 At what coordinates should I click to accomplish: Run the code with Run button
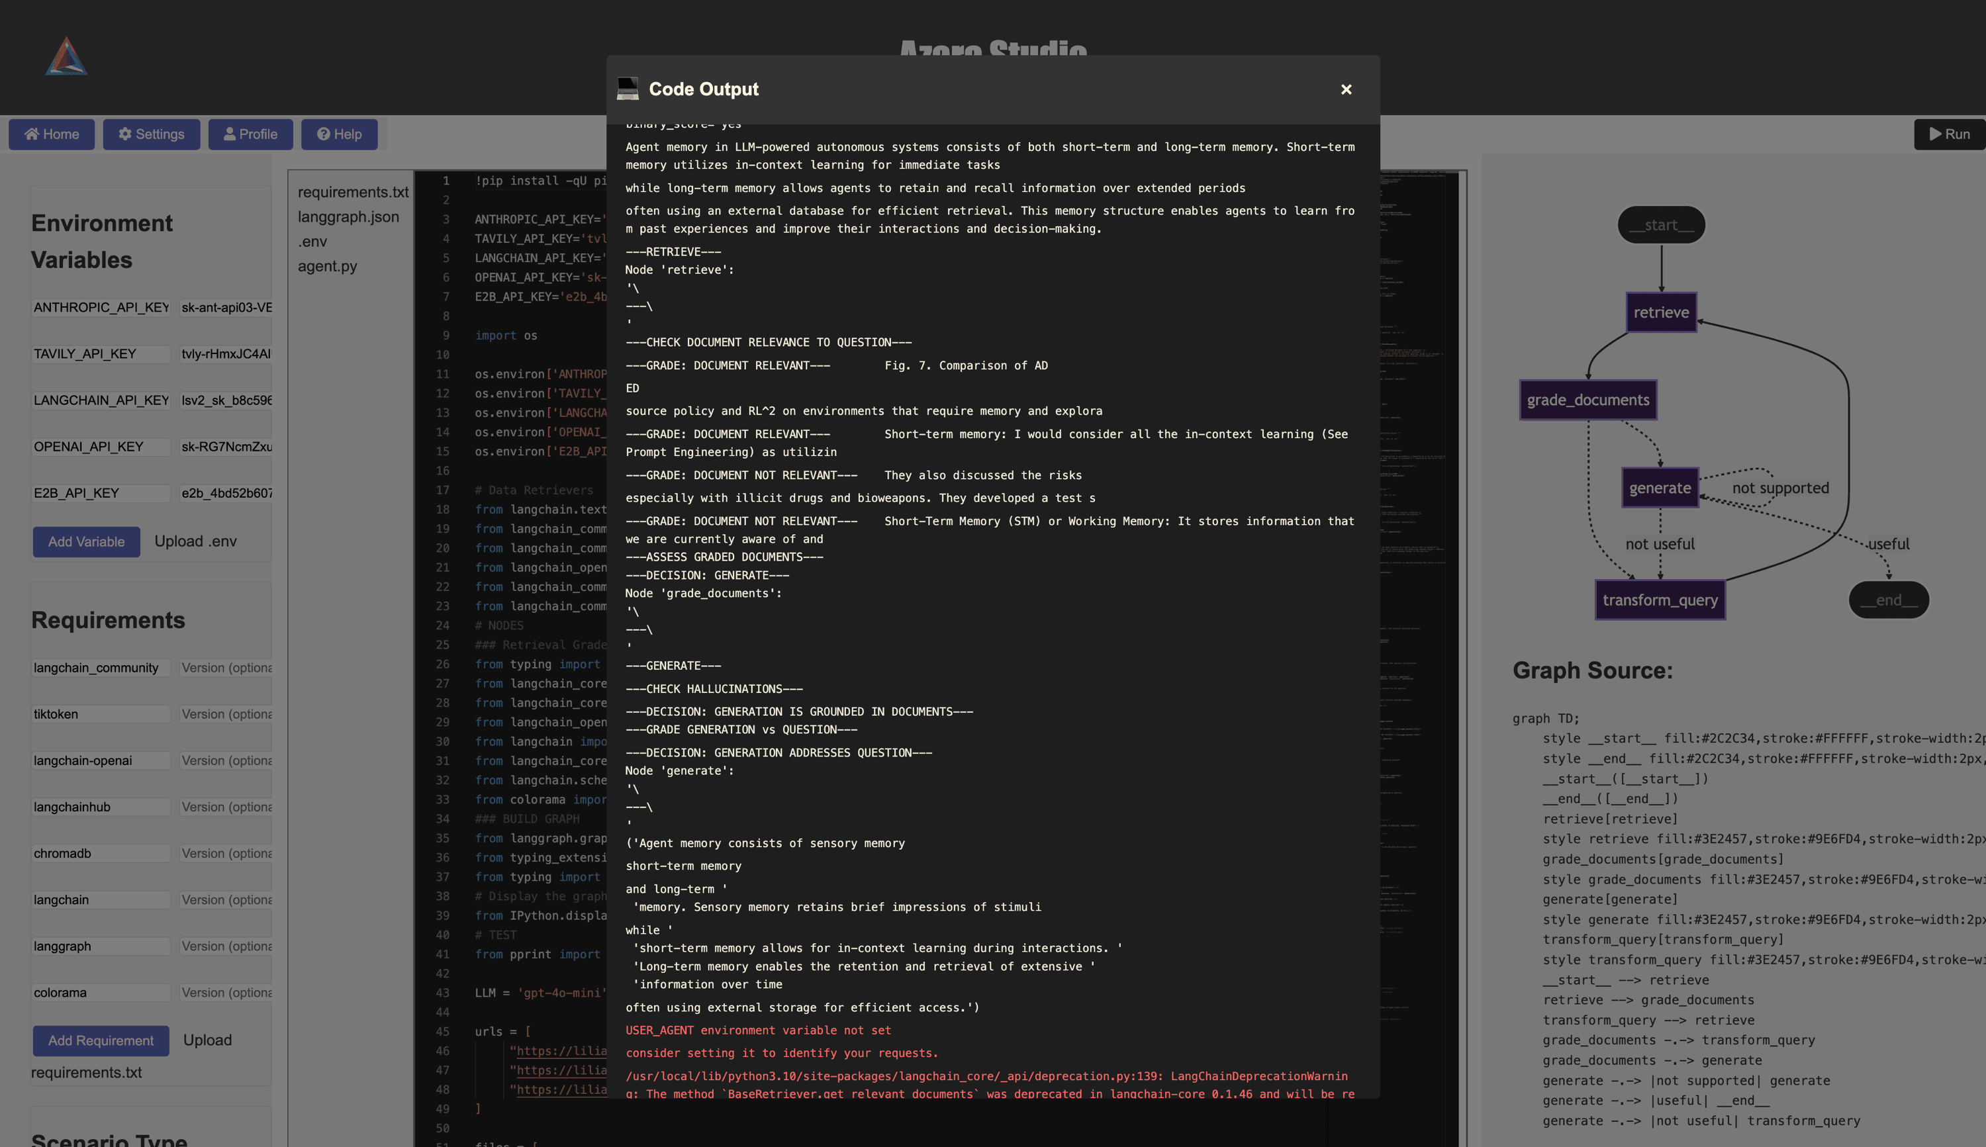click(1949, 134)
